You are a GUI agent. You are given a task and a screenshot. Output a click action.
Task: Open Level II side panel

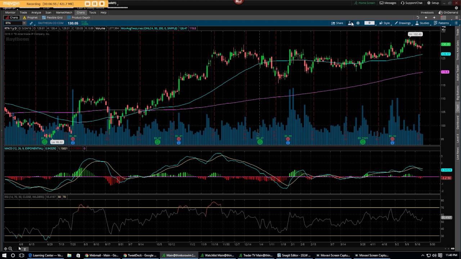click(458, 138)
